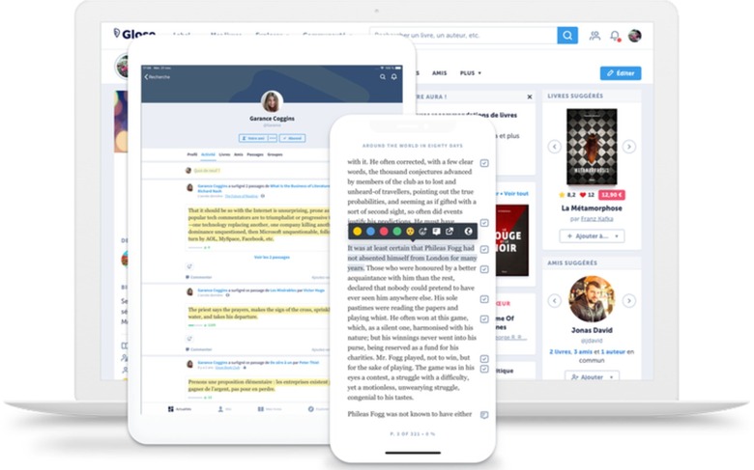The height and width of the screenshot is (470, 754).
Task: Toggle the checkbox beside first paragraph
Action: tap(484, 163)
